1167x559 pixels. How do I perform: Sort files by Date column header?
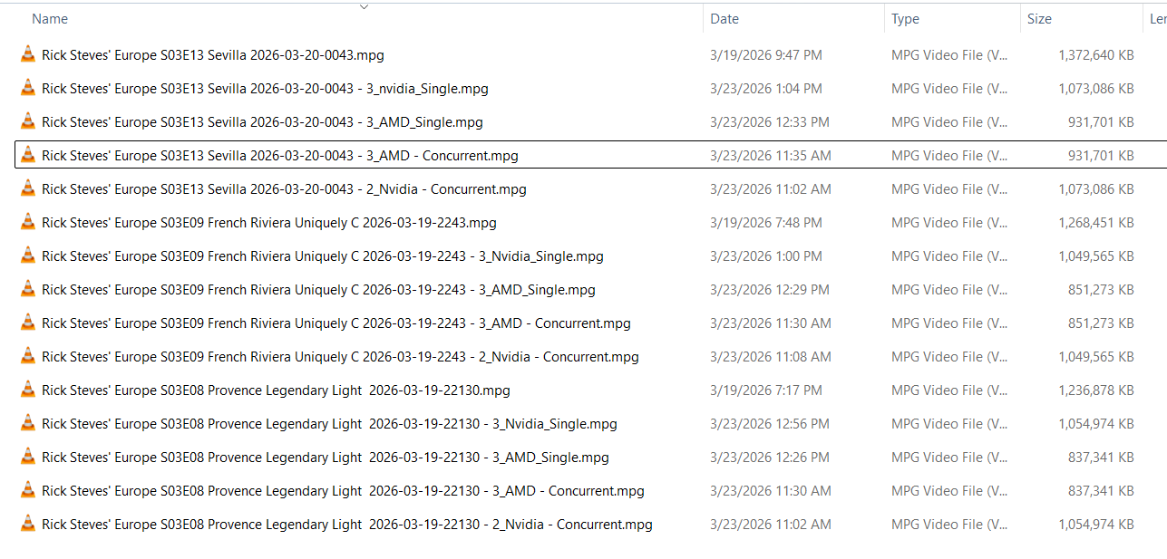click(x=725, y=19)
